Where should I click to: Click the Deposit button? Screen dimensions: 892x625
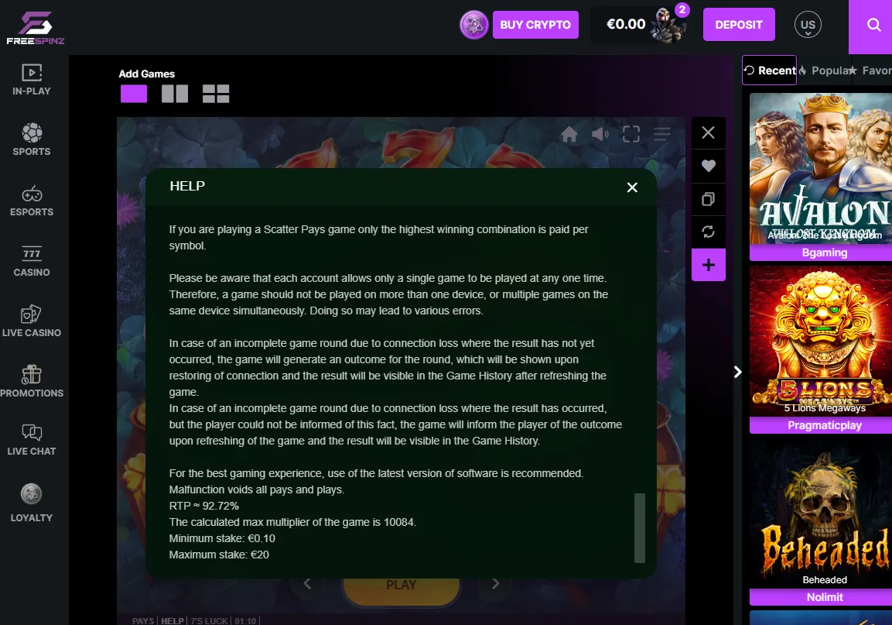(x=738, y=25)
